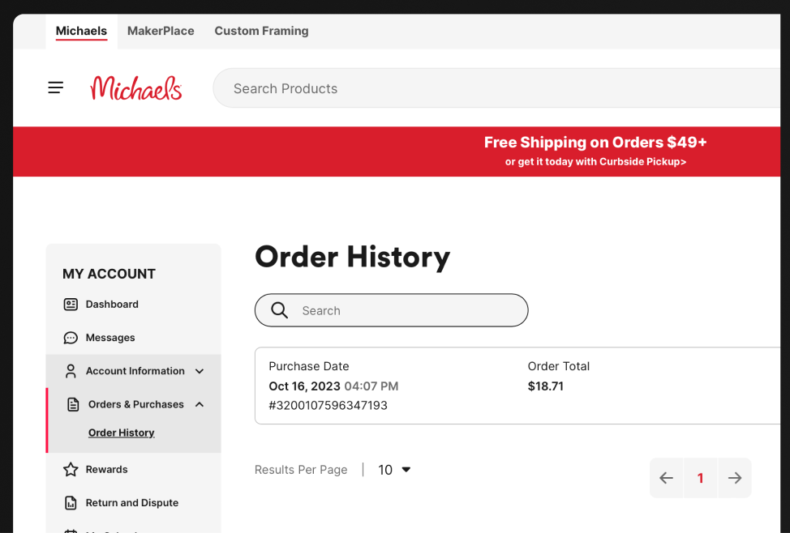Click the Dashboard icon in sidebar
Viewport: 790px width, 533px height.
point(71,305)
